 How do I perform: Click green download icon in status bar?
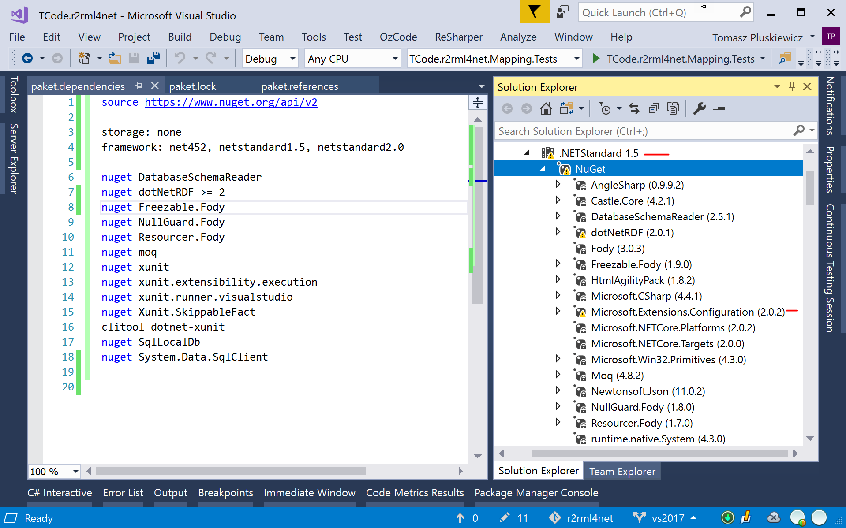(x=727, y=518)
